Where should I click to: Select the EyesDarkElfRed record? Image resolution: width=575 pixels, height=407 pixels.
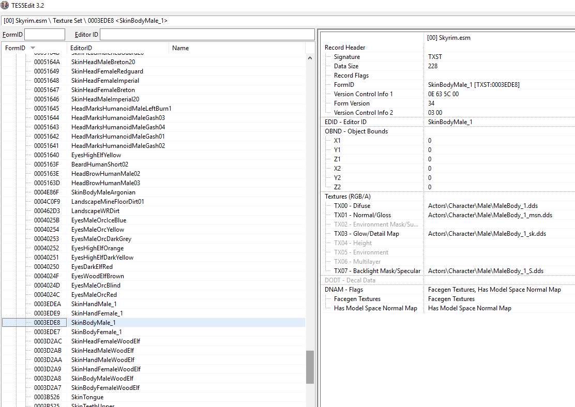[x=153, y=267]
